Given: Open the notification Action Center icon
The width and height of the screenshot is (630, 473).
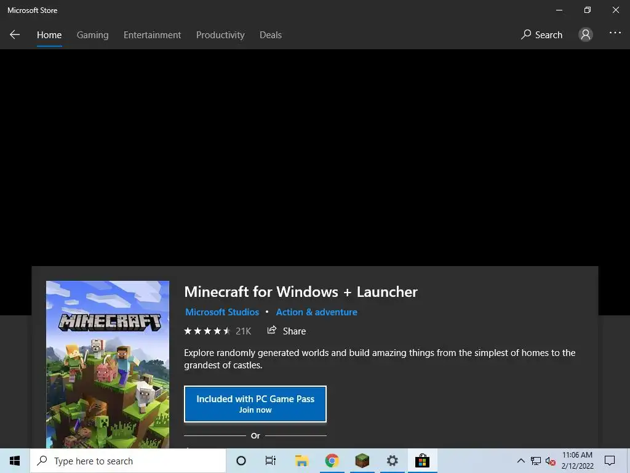Looking at the screenshot, I should click(x=610, y=461).
